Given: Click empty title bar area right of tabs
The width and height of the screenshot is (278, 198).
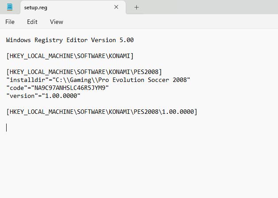Looking at the screenshot, I should tap(208, 7).
